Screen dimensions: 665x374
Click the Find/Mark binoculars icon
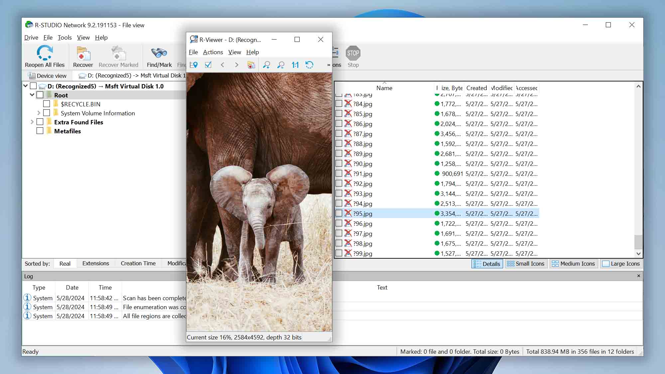point(159,53)
